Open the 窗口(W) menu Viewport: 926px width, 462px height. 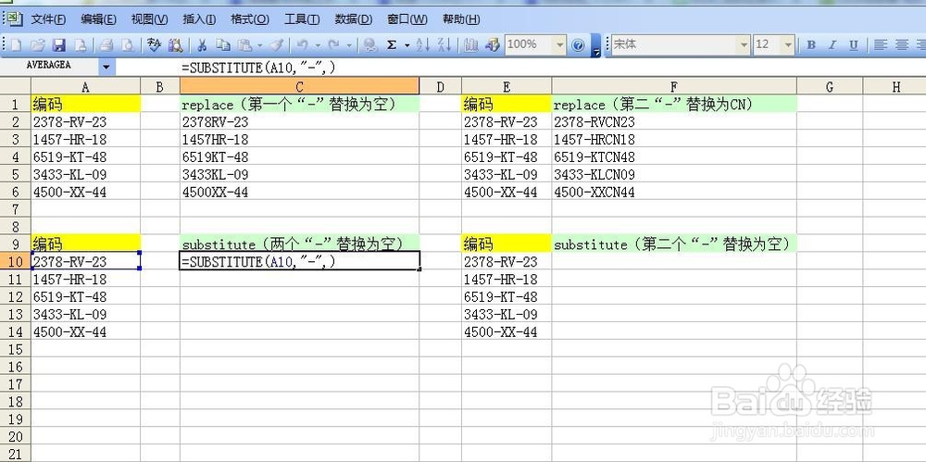[407, 19]
